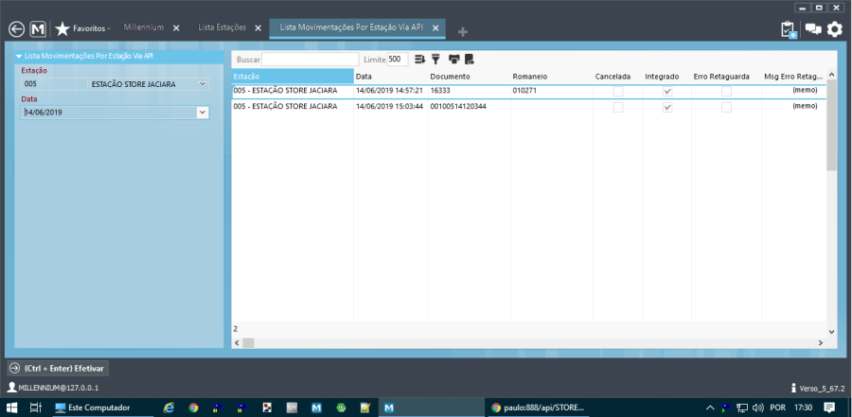Viewport: 852px width, 417px height.
Task: Click the Limite field showing 500
Action: tap(398, 60)
